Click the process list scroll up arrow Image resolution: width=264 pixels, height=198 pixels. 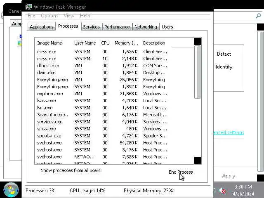point(197,41)
